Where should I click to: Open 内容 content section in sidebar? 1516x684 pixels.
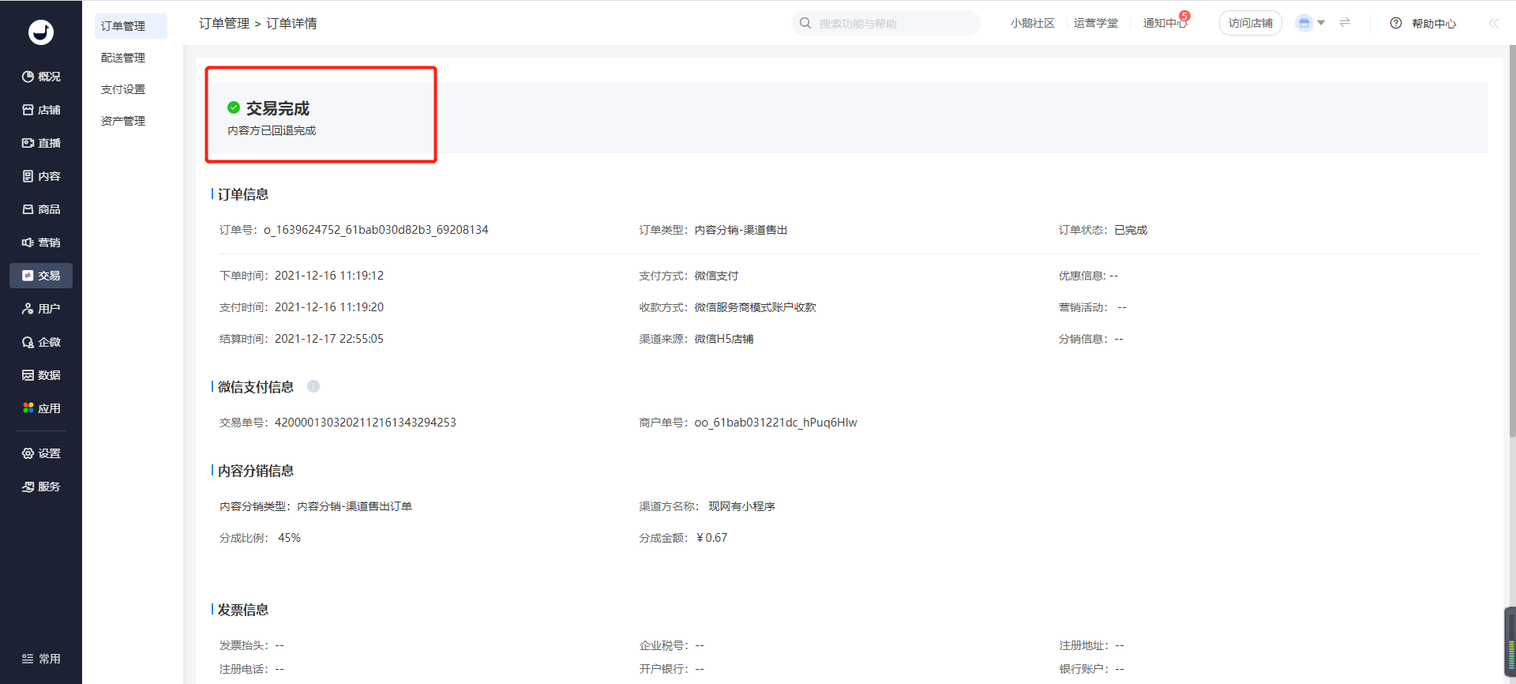click(41, 176)
